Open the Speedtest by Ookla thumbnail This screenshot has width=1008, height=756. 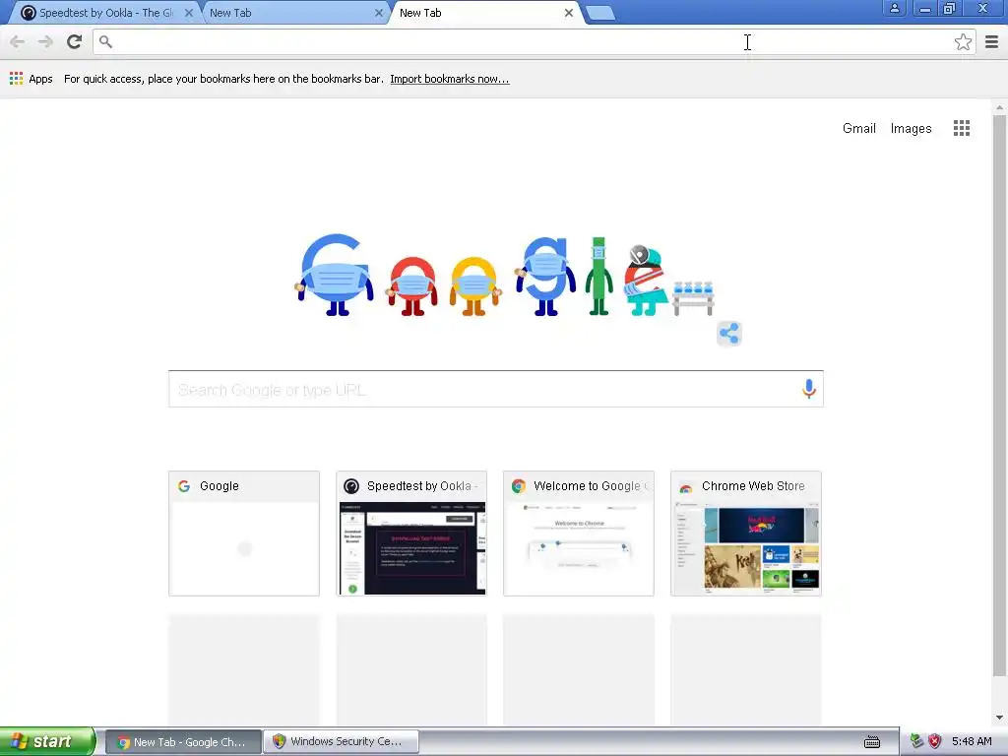pyautogui.click(x=411, y=534)
